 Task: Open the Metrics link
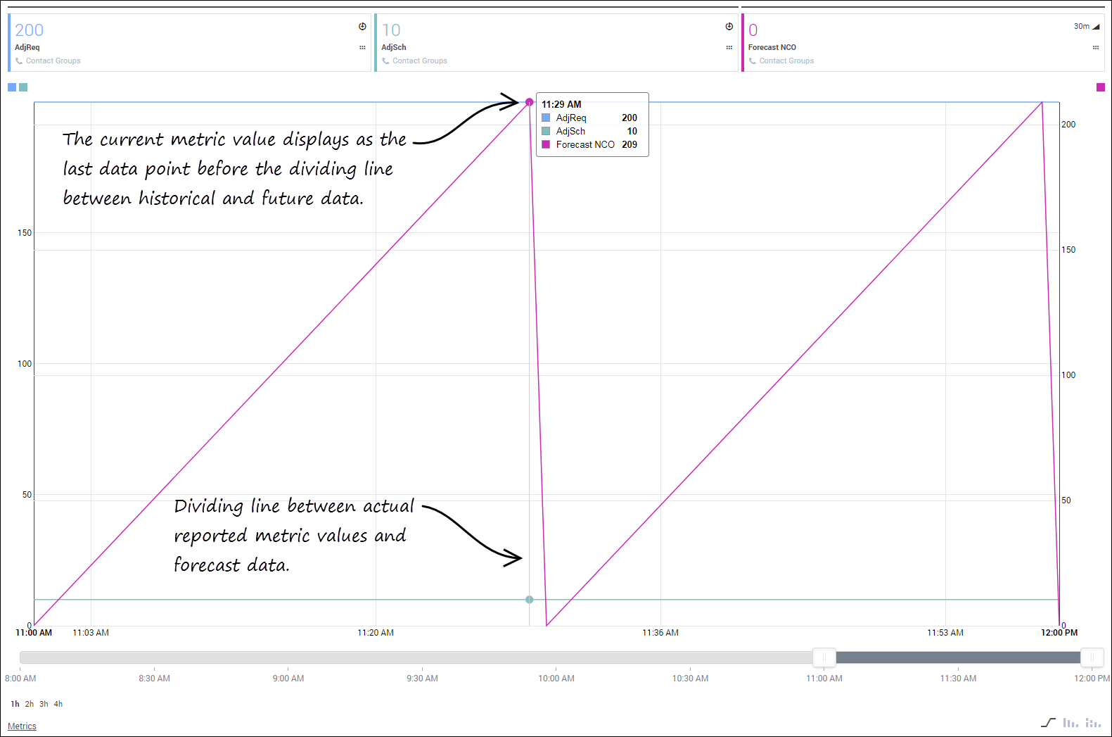click(22, 726)
